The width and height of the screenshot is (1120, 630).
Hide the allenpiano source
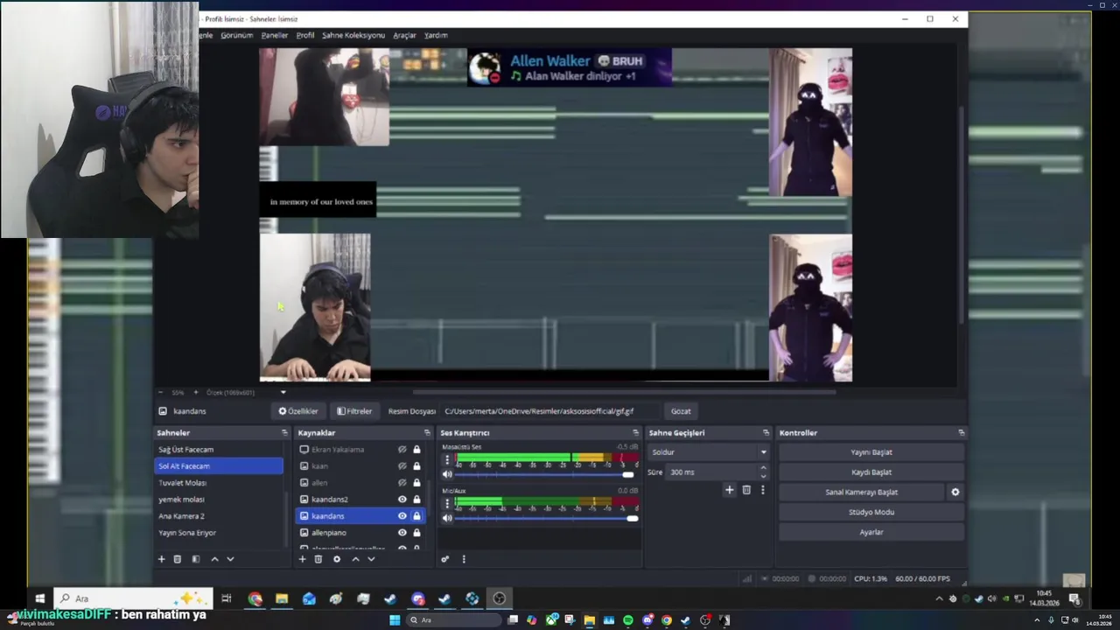click(402, 533)
